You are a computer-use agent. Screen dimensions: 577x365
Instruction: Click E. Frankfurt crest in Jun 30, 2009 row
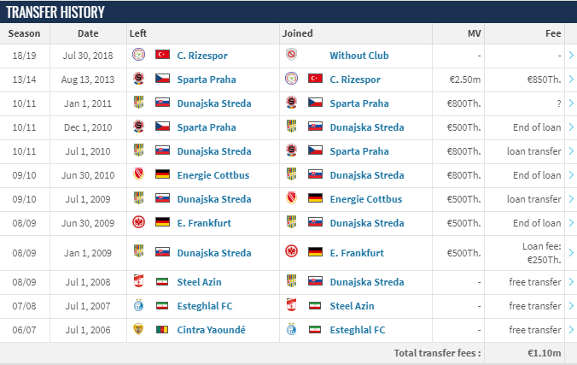click(138, 222)
